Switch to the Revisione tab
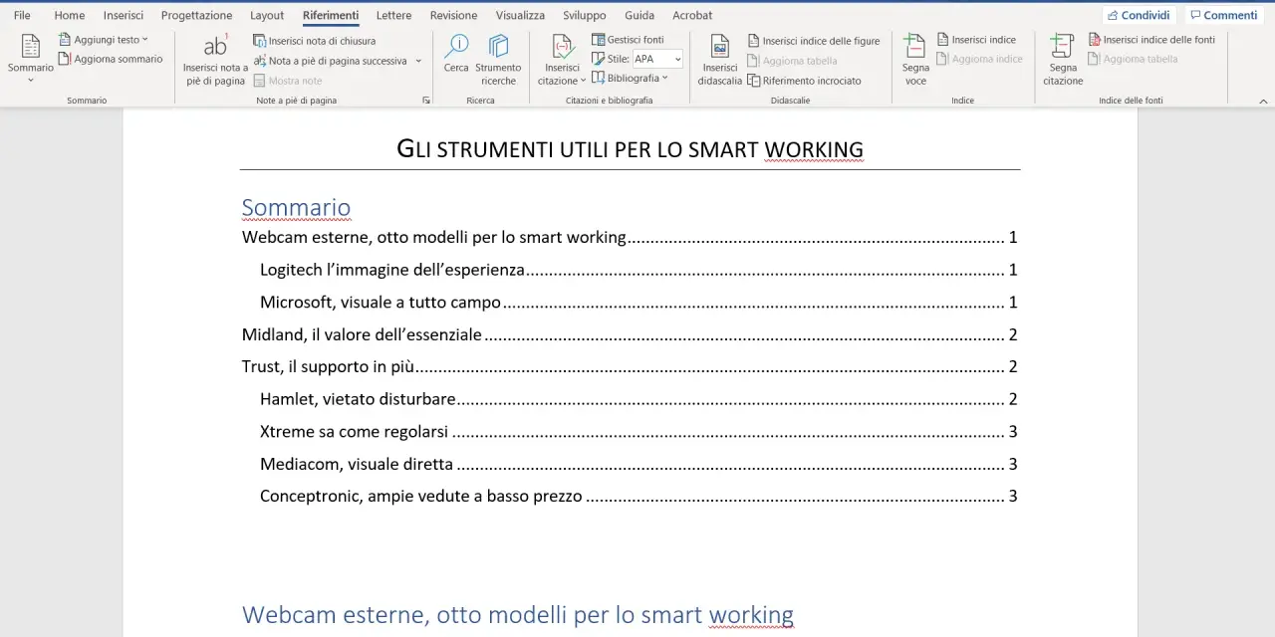This screenshot has width=1275, height=637. 453,15
